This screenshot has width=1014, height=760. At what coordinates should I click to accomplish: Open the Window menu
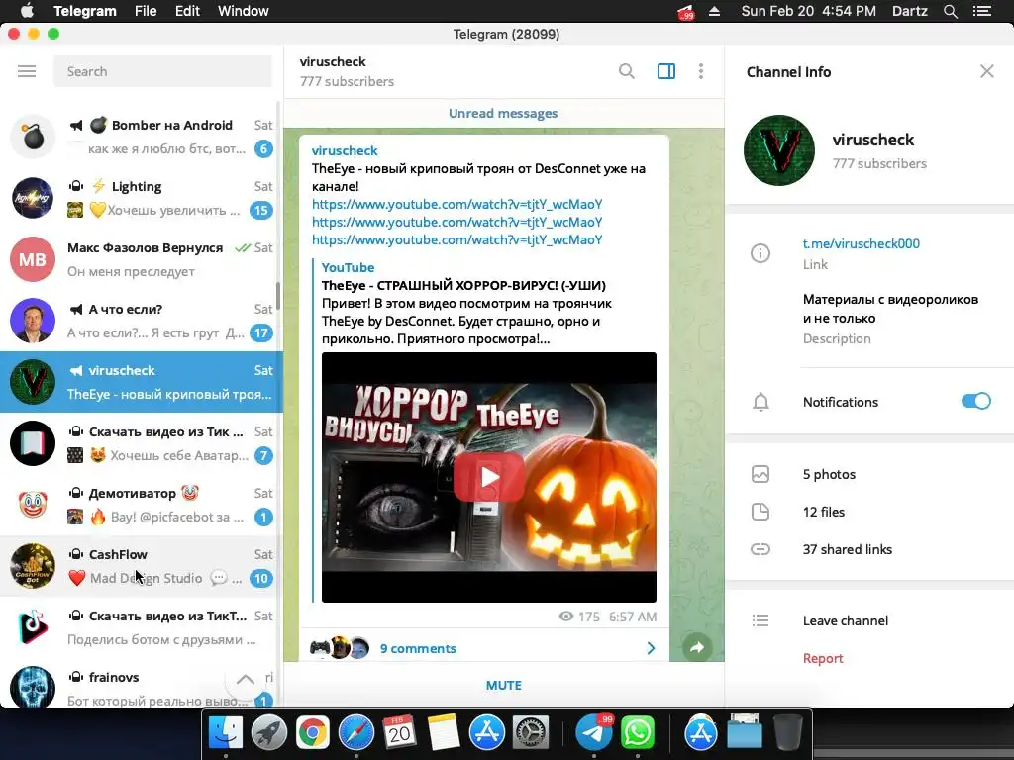[x=244, y=11]
